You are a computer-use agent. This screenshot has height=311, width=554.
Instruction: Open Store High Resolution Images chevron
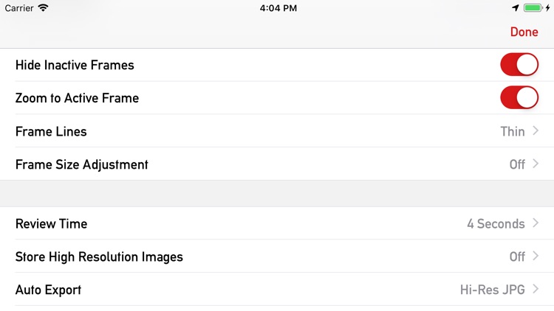click(x=536, y=256)
